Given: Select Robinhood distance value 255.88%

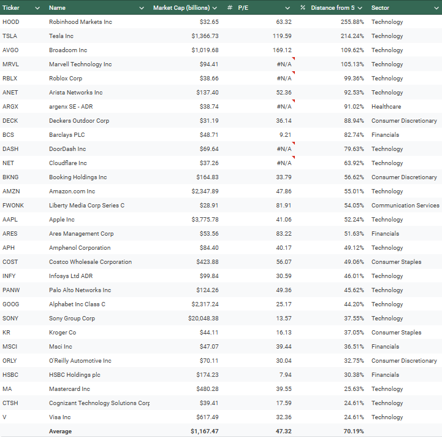Looking at the screenshot, I should tap(352, 21).
